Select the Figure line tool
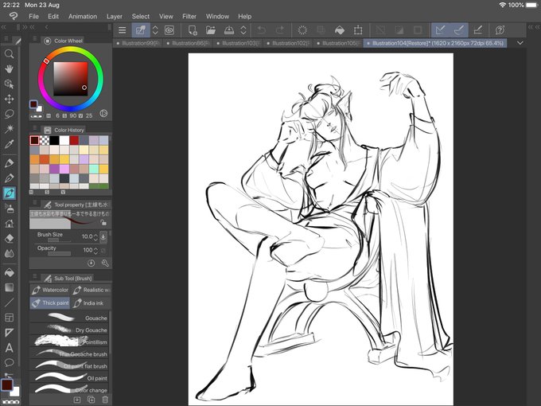Image resolution: width=541 pixels, height=406 pixels. click(9, 303)
